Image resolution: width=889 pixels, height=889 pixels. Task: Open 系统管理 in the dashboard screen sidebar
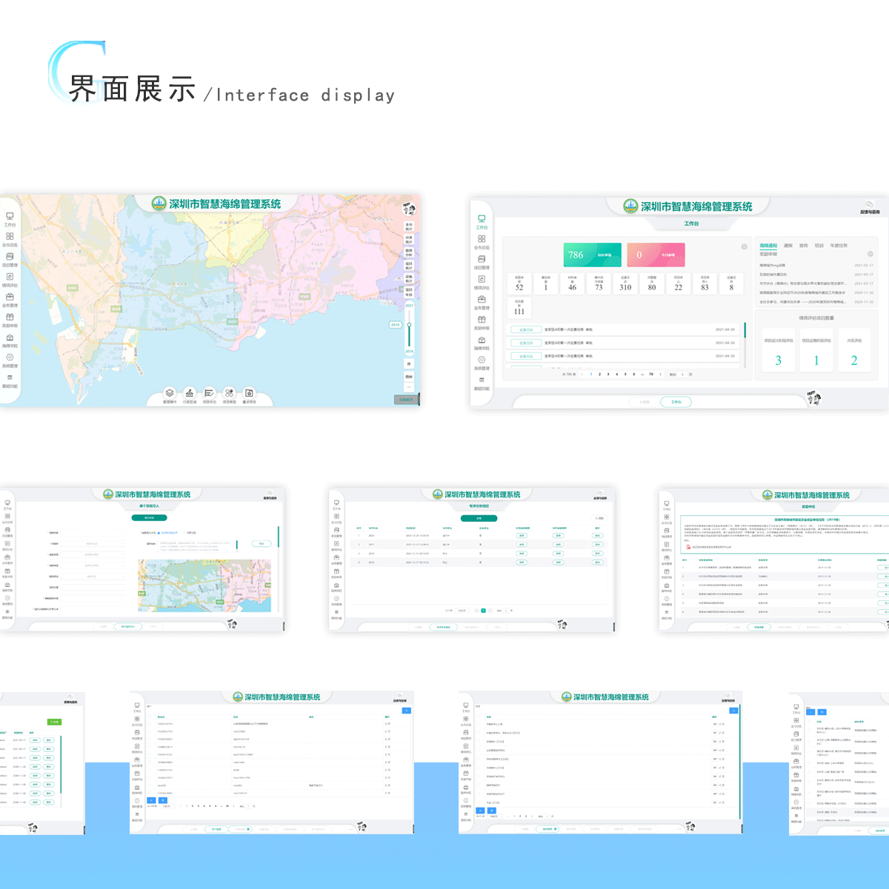pos(482,363)
